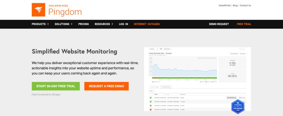Open the Filter dropdown above the table

(x=152, y=91)
